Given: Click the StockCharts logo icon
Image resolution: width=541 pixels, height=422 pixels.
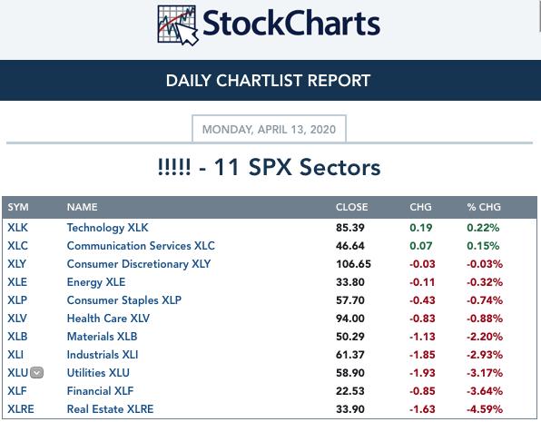Looking at the screenshot, I should tap(178, 25).
